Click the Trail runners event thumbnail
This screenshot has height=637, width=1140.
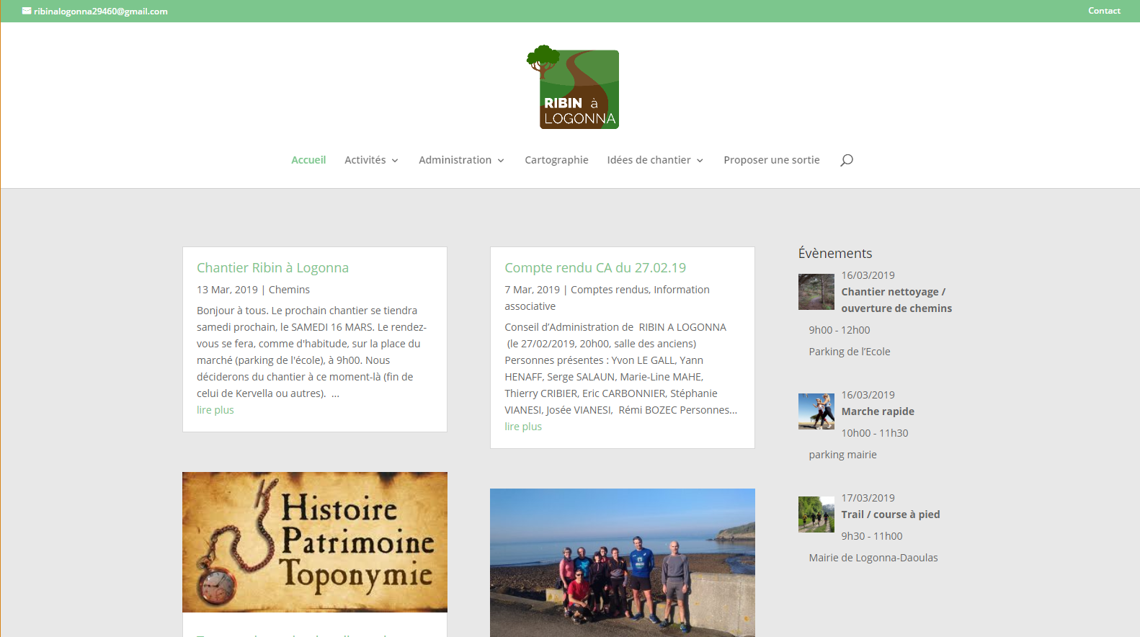coord(816,514)
